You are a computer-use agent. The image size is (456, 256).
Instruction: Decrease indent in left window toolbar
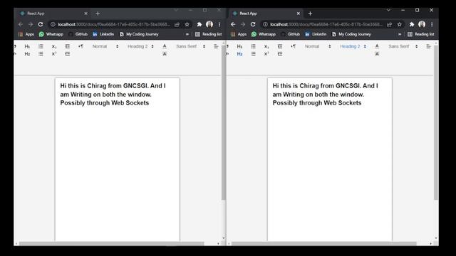pos(68,46)
